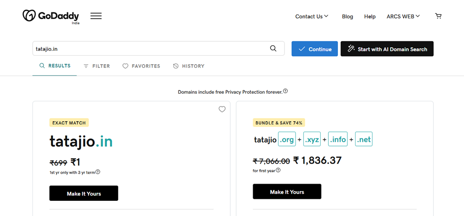Viewport: 464px width, 216px height.
Task: Click the EXACT MATCH badge
Action: (x=69, y=122)
